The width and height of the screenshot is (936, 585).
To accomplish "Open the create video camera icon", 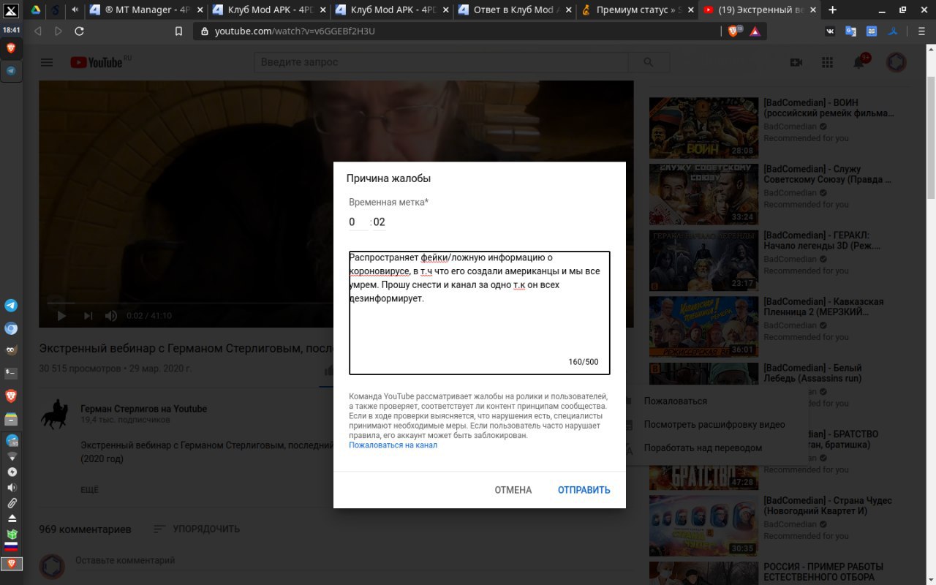I will point(797,63).
